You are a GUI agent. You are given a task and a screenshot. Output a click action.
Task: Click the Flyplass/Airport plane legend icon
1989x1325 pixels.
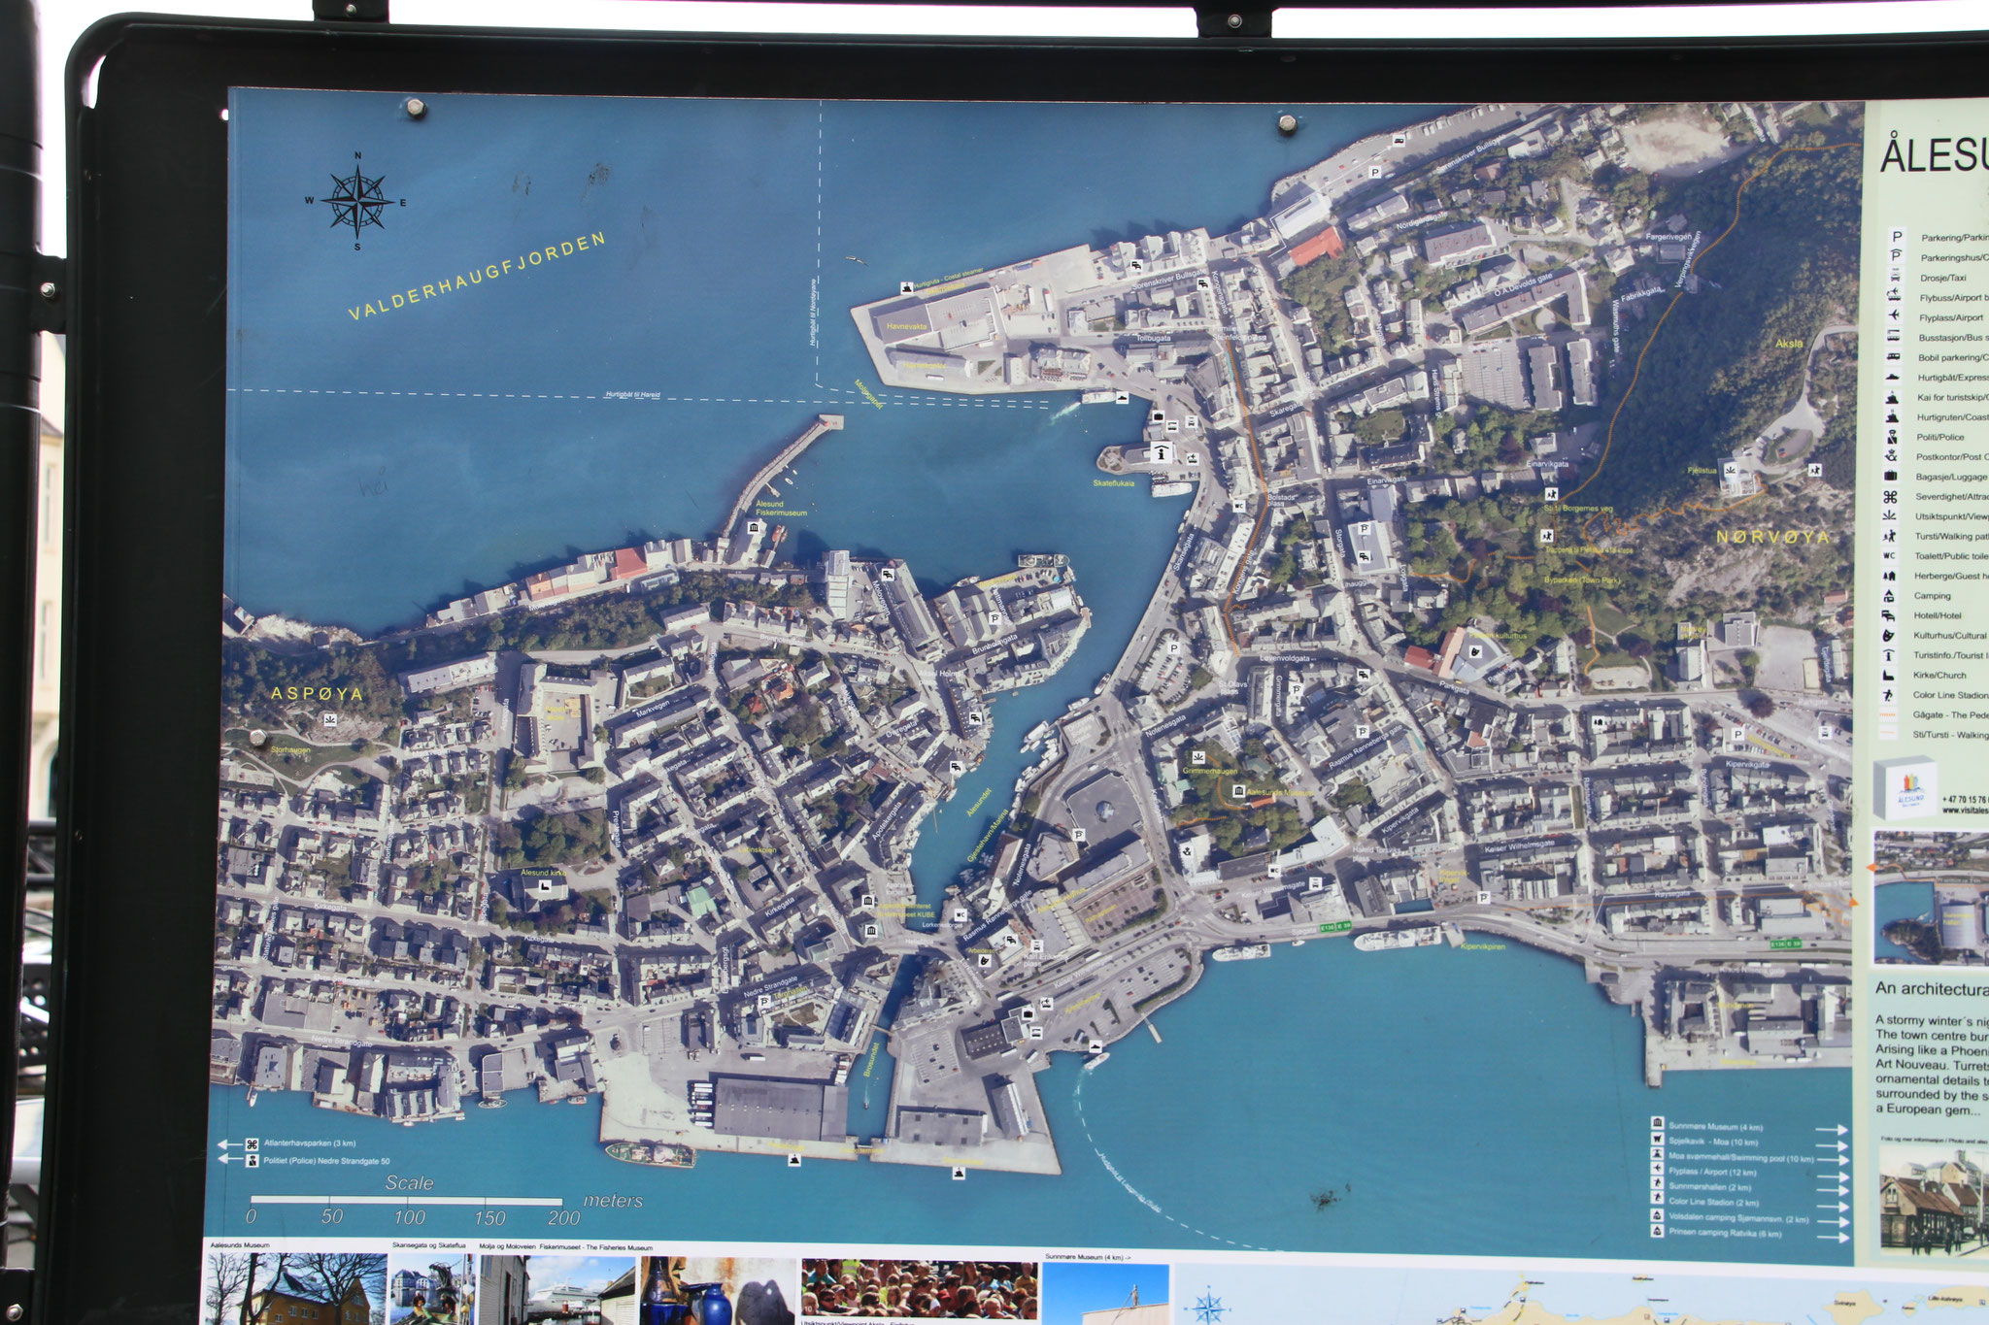1895,316
